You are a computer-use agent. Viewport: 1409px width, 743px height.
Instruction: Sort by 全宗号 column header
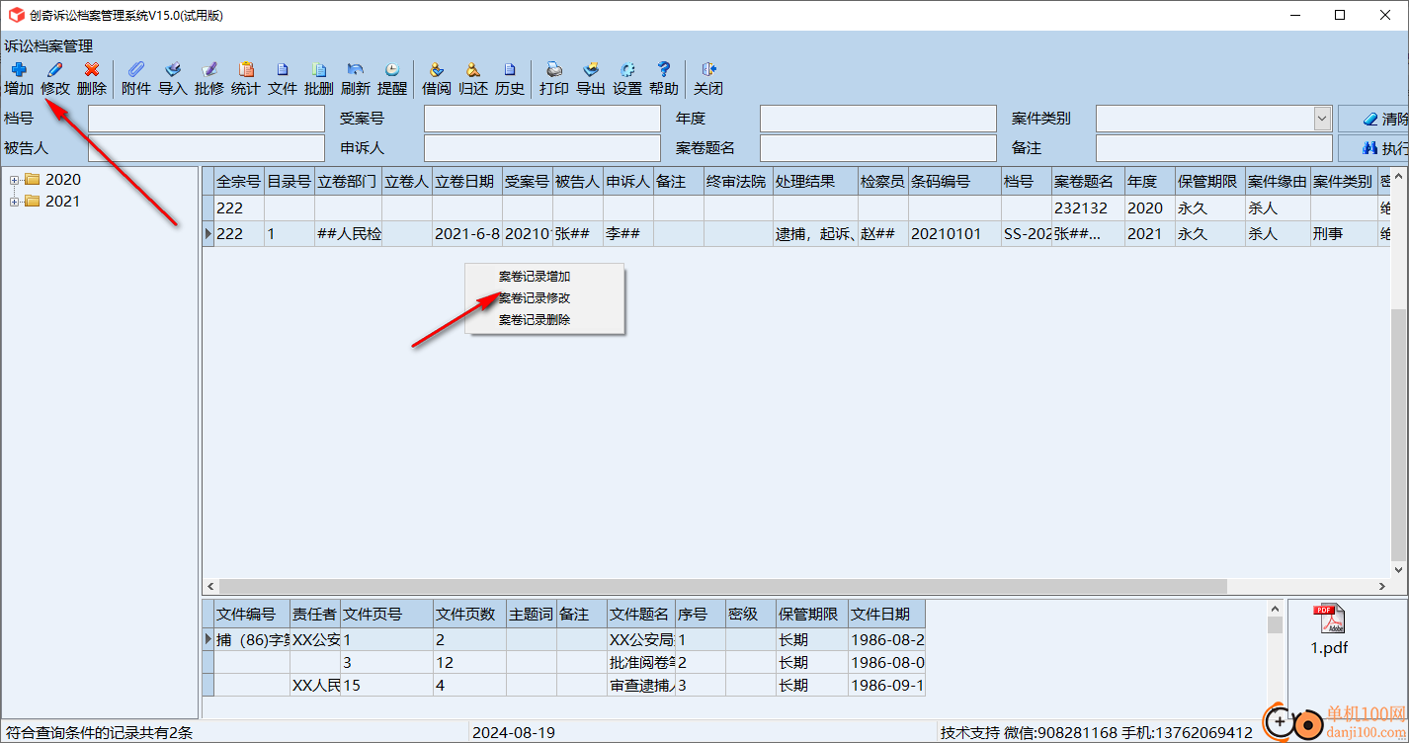tap(238, 182)
